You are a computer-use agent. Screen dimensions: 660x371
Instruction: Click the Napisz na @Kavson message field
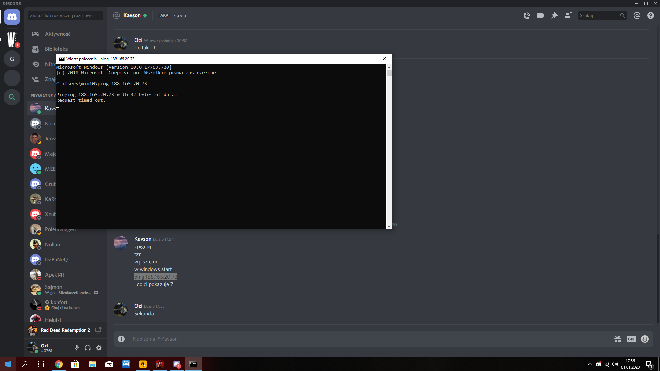(344, 339)
